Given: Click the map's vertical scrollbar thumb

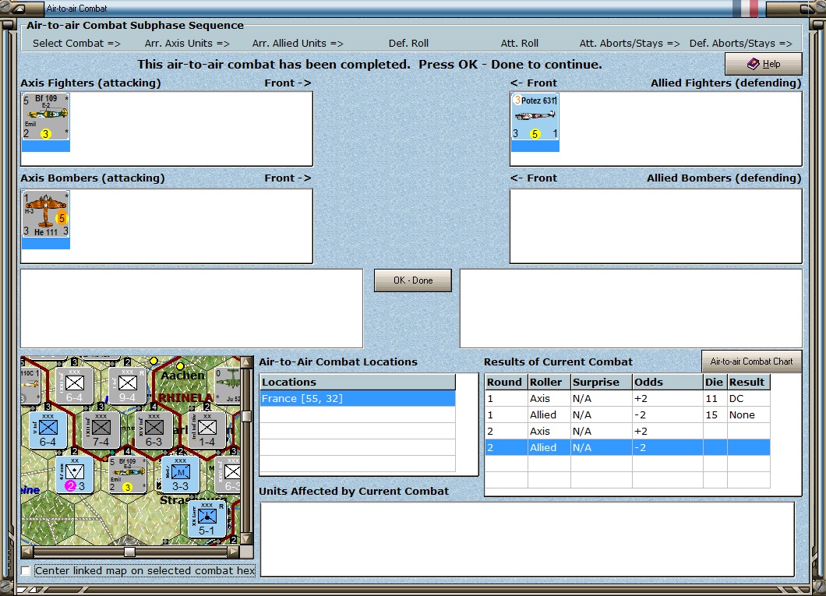Looking at the screenshot, I should coord(246,417).
